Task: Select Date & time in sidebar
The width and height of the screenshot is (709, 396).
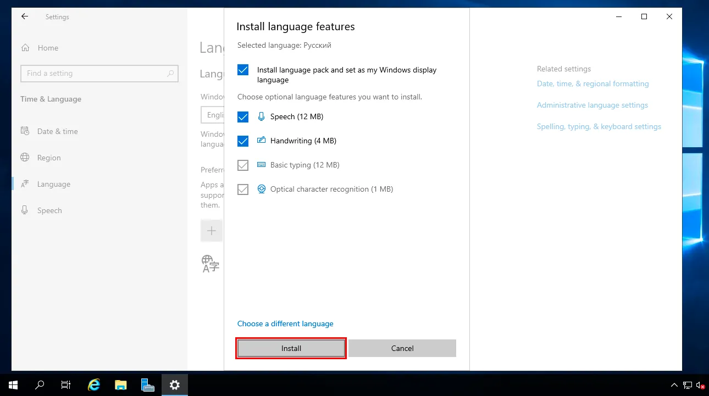Action: click(57, 132)
